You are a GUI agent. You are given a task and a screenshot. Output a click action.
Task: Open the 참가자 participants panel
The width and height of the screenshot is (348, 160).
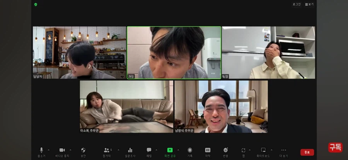tap(107, 152)
